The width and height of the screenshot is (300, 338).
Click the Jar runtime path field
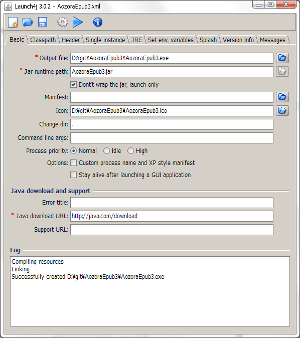[172, 72]
